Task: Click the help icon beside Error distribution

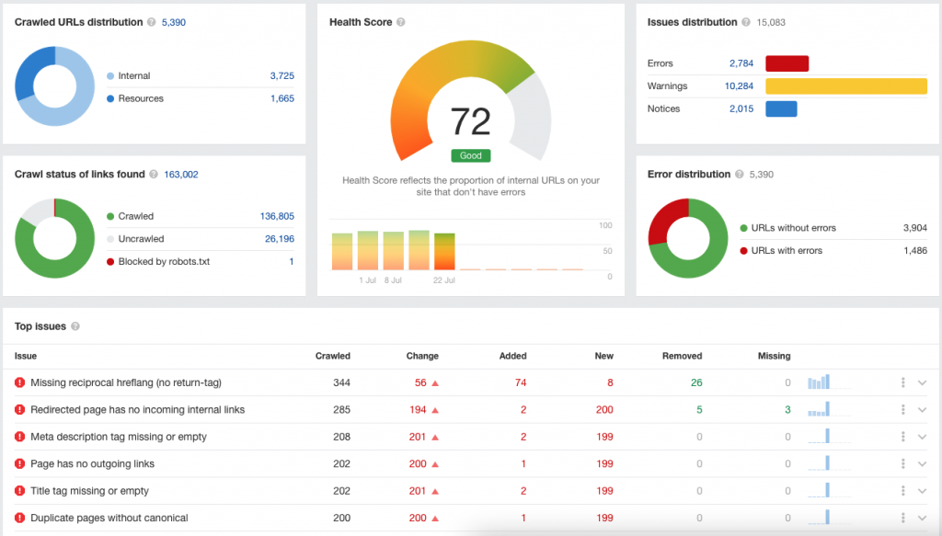Action: 741,174
